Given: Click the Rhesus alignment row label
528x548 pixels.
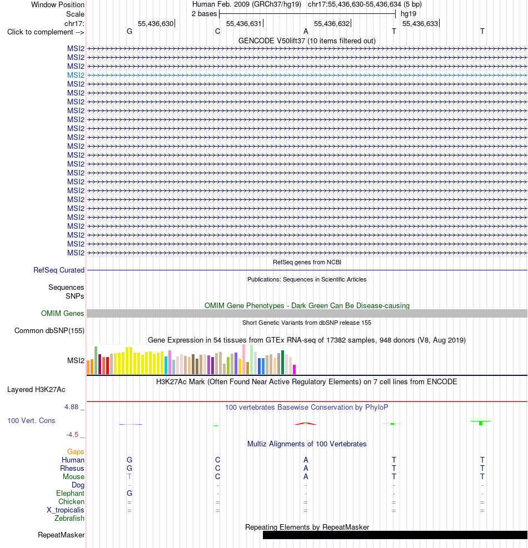Looking at the screenshot, I should (72, 468).
